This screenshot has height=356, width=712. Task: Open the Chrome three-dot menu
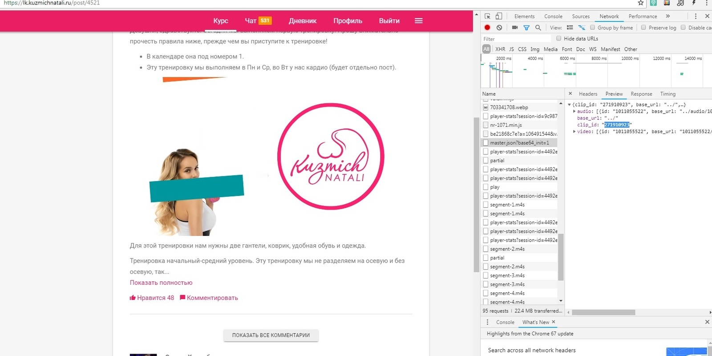click(707, 3)
